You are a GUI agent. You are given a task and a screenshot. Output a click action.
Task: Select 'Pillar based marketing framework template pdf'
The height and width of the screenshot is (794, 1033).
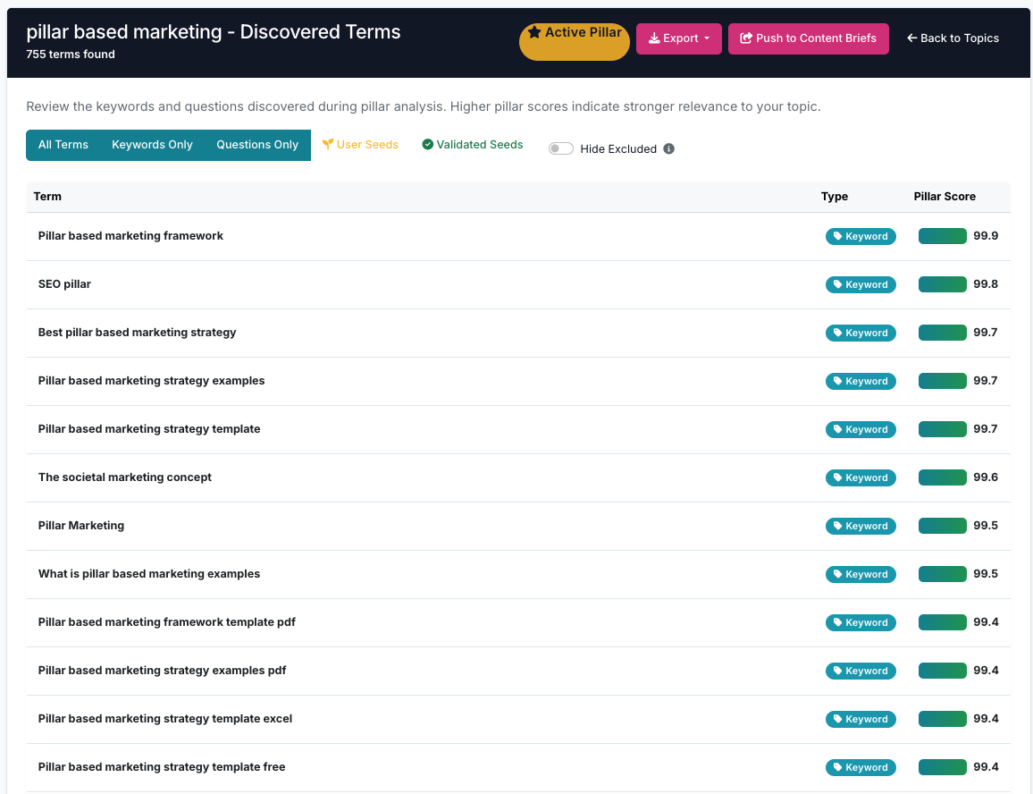(167, 622)
